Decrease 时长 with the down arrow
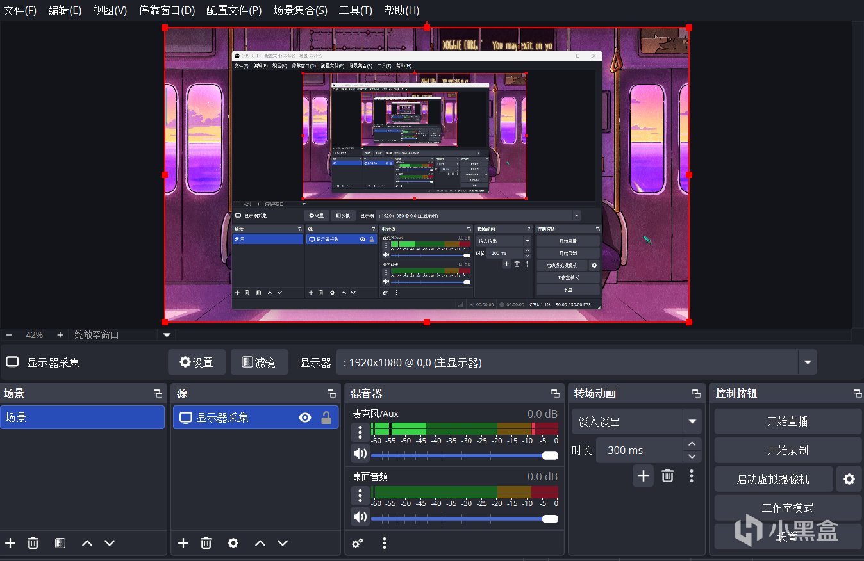The width and height of the screenshot is (864, 561). pyautogui.click(x=692, y=457)
